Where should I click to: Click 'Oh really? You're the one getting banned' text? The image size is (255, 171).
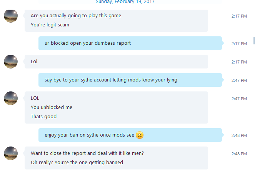77,163
